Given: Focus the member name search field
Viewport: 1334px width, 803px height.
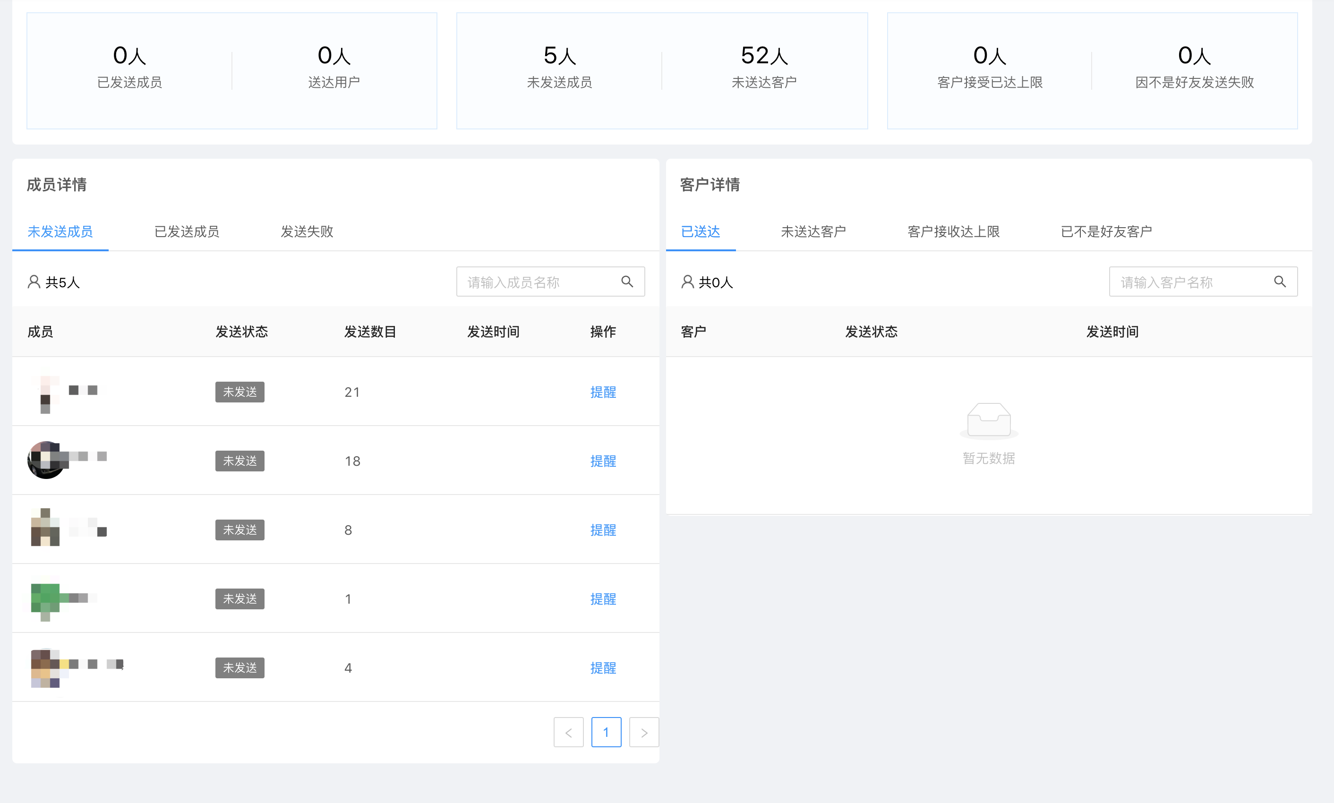Looking at the screenshot, I should [x=536, y=282].
